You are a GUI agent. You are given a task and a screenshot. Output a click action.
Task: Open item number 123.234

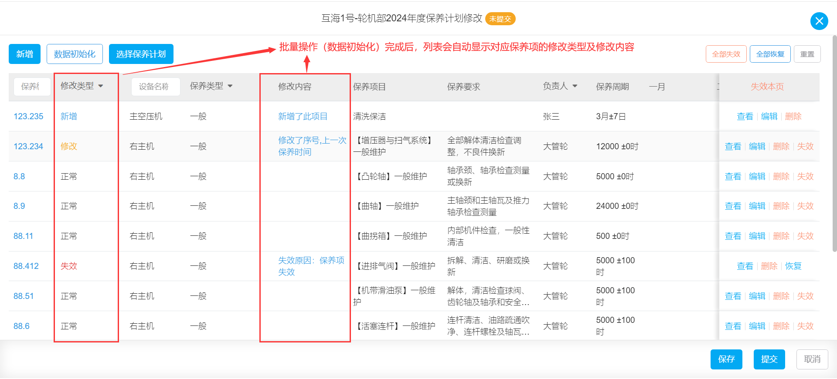click(28, 146)
